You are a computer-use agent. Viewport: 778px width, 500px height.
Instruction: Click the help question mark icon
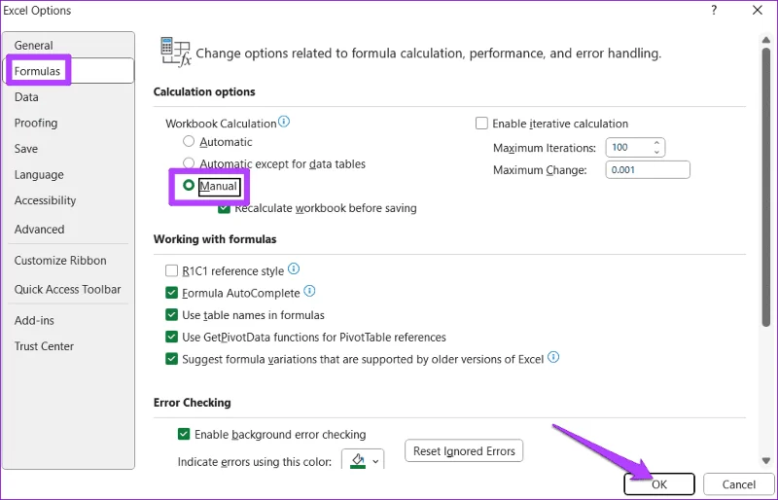714,11
